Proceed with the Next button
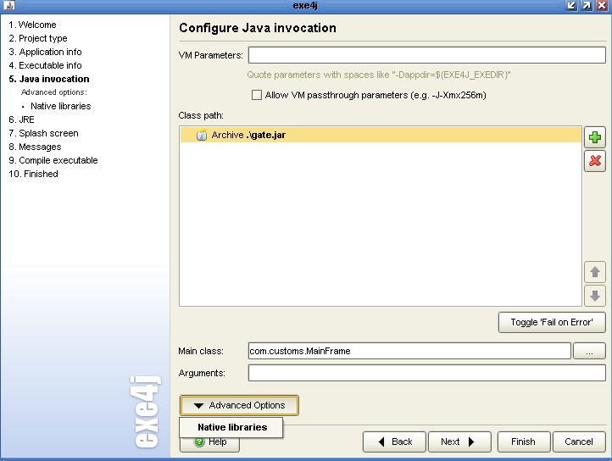This screenshot has width=612, height=461. tap(459, 442)
